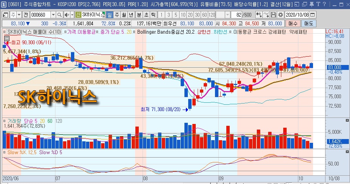
Task: Click the square marker before 이동평균 크로스
Action: 230,32
